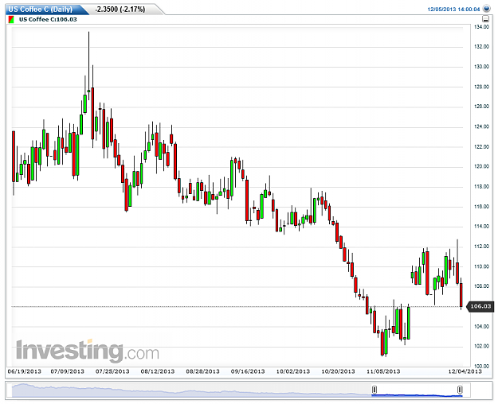Viewport: 498px width, 404px height.
Task: Click the 134.00 price axis label
Action: coord(481,27)
